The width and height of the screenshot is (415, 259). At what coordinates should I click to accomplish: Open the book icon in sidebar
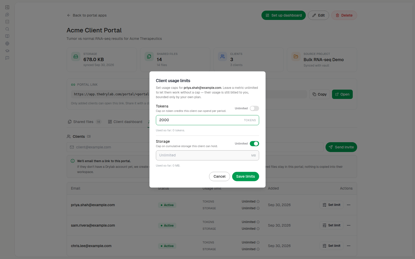point(7,36)
